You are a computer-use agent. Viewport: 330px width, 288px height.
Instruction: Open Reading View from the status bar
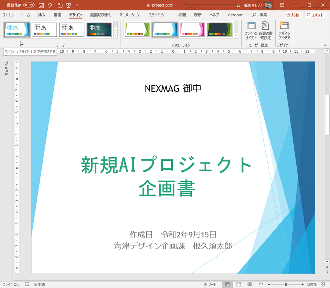click(x=250, y=284)
